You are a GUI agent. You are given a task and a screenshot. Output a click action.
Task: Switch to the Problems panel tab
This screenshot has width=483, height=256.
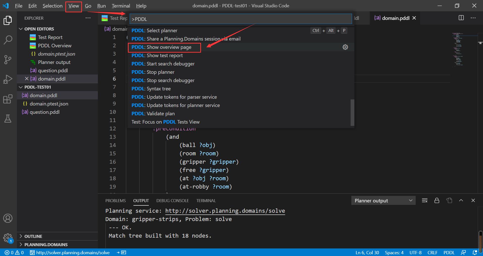[x=116, y=201]
